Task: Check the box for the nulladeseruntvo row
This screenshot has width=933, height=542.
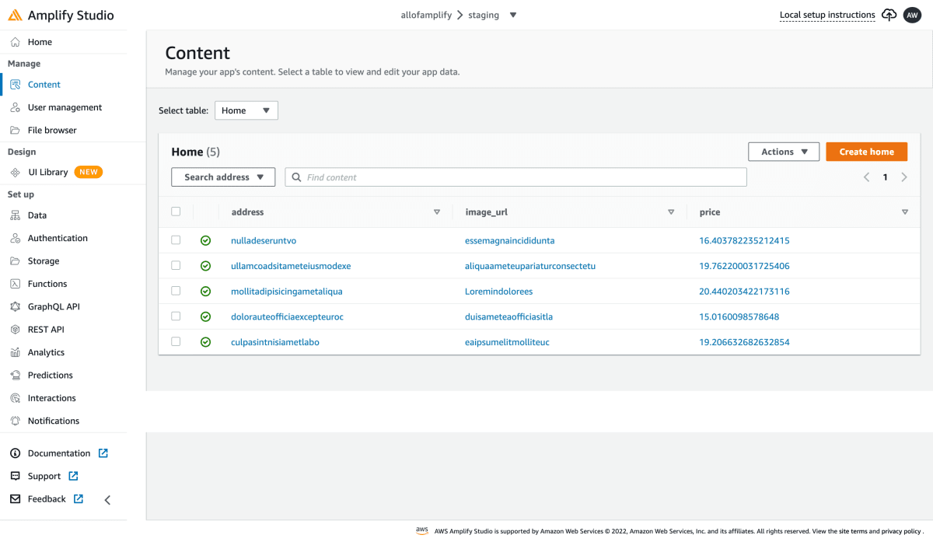Action: pos(176,240)
